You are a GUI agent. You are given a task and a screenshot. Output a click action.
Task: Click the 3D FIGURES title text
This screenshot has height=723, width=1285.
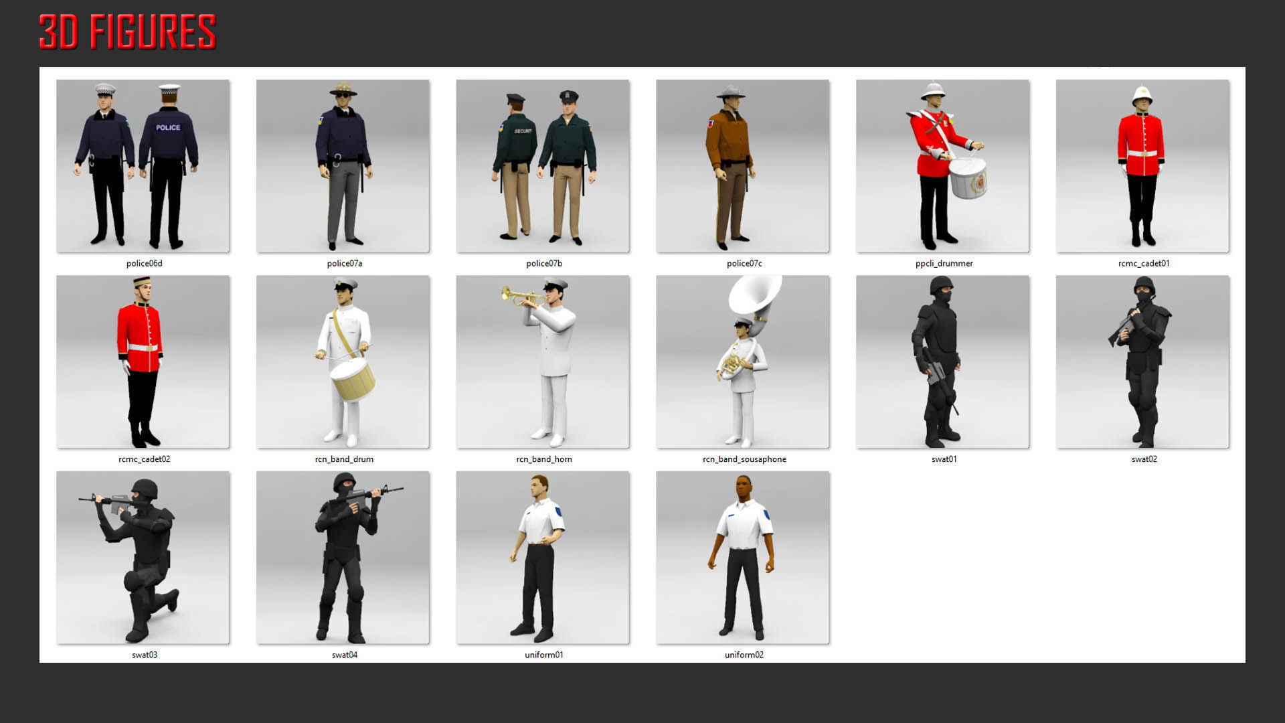coord(127,32)
